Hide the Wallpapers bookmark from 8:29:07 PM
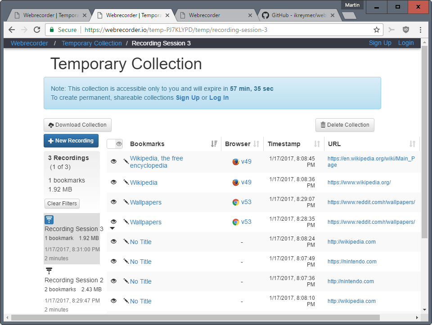This screenshot has height=325, width=432. 113,202
